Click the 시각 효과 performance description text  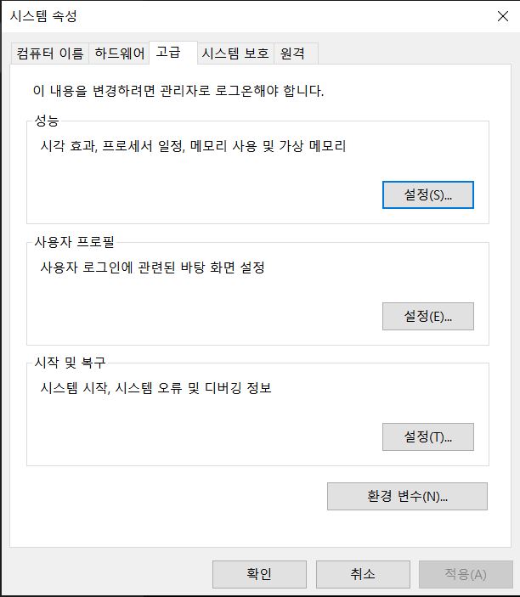coord(193,146)
